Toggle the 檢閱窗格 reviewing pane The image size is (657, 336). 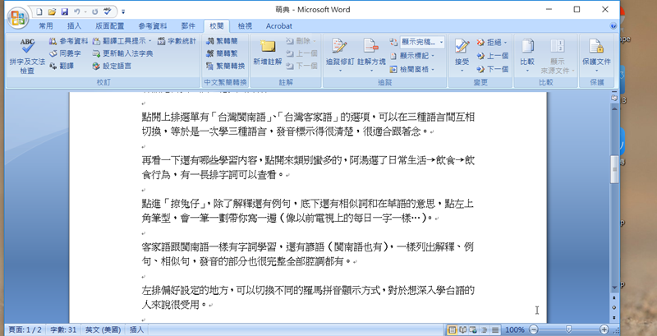click(x=408, y=69)
